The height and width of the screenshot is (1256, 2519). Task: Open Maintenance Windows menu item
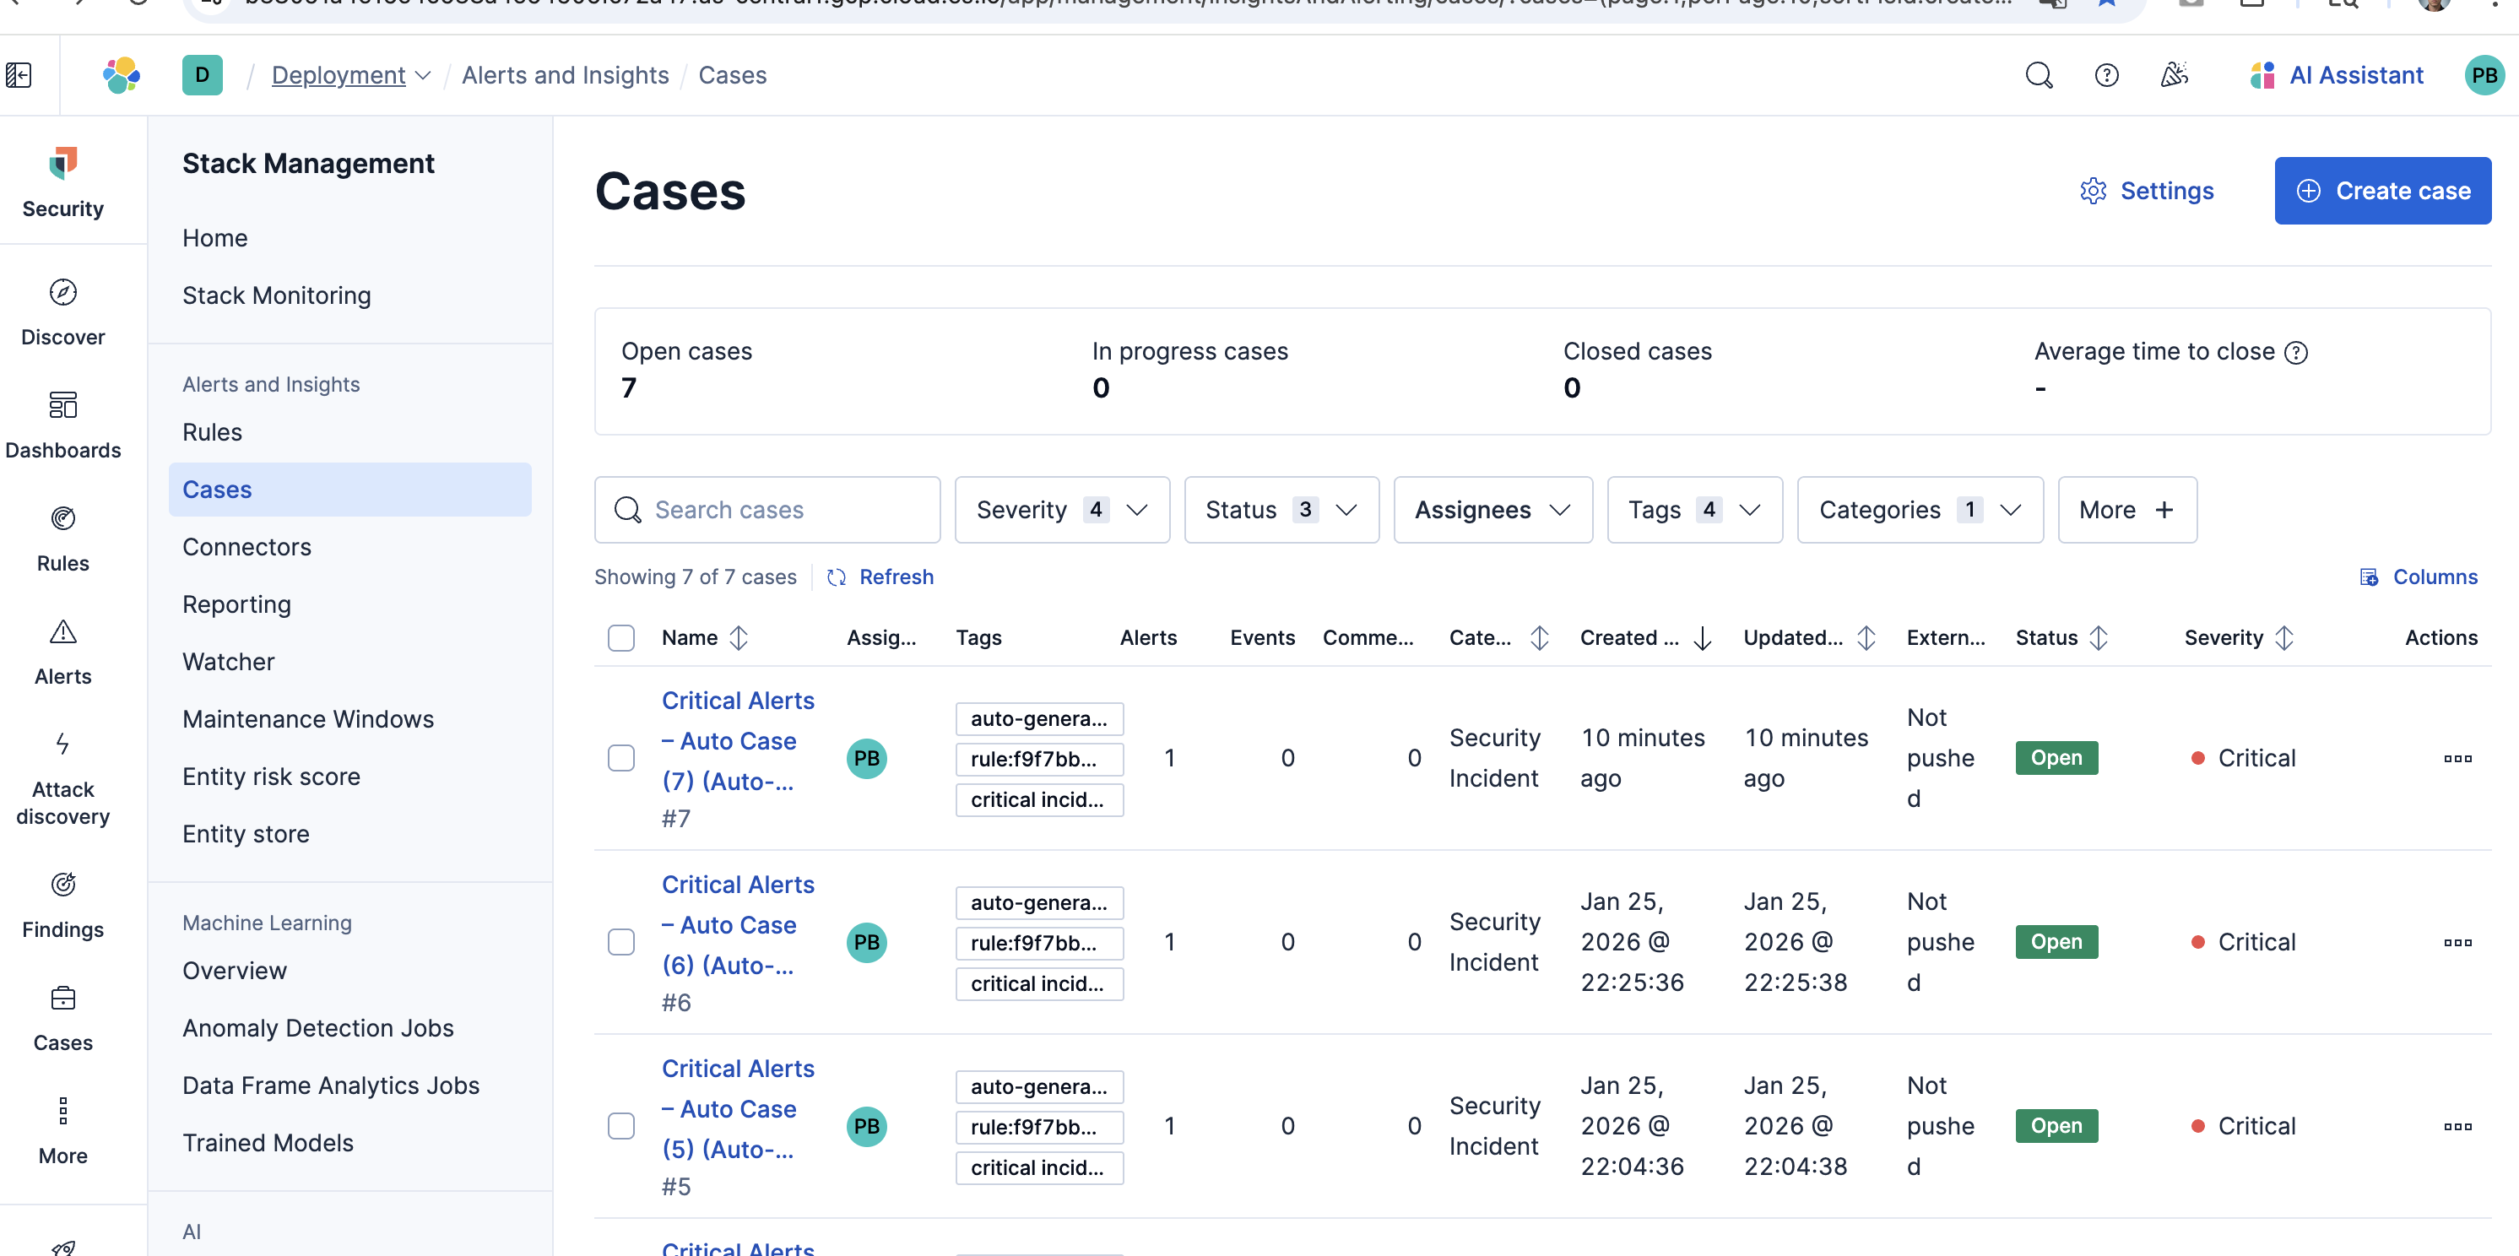pyautogui.click(x=308, y=718)
